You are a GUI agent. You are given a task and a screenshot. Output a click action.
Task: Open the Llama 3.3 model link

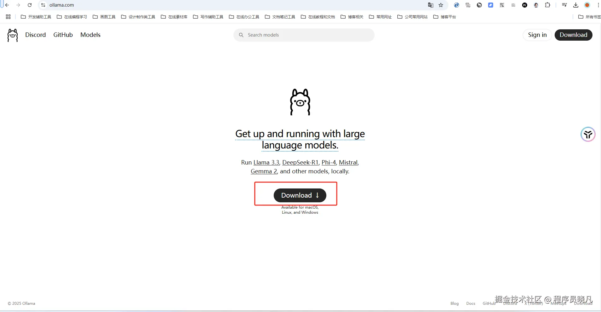pyautogui.click(x=266, y=162)
